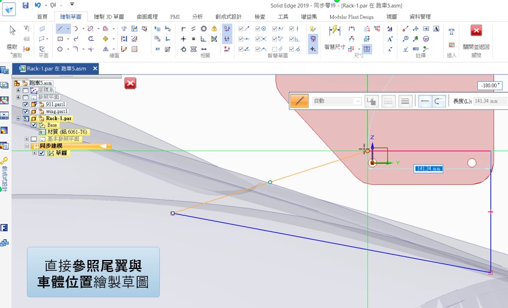Open the 首頁 ribbon tab
This screenshot has width=508, height=308.
[42, 16]
